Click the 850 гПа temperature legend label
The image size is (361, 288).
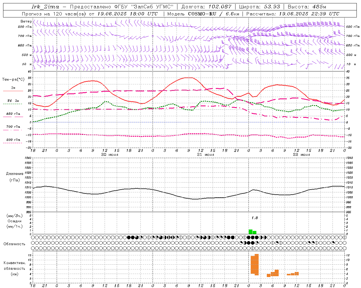(13, 114)
